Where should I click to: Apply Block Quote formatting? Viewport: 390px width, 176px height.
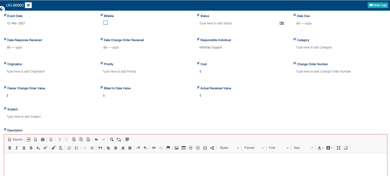(x=100, y=148)
